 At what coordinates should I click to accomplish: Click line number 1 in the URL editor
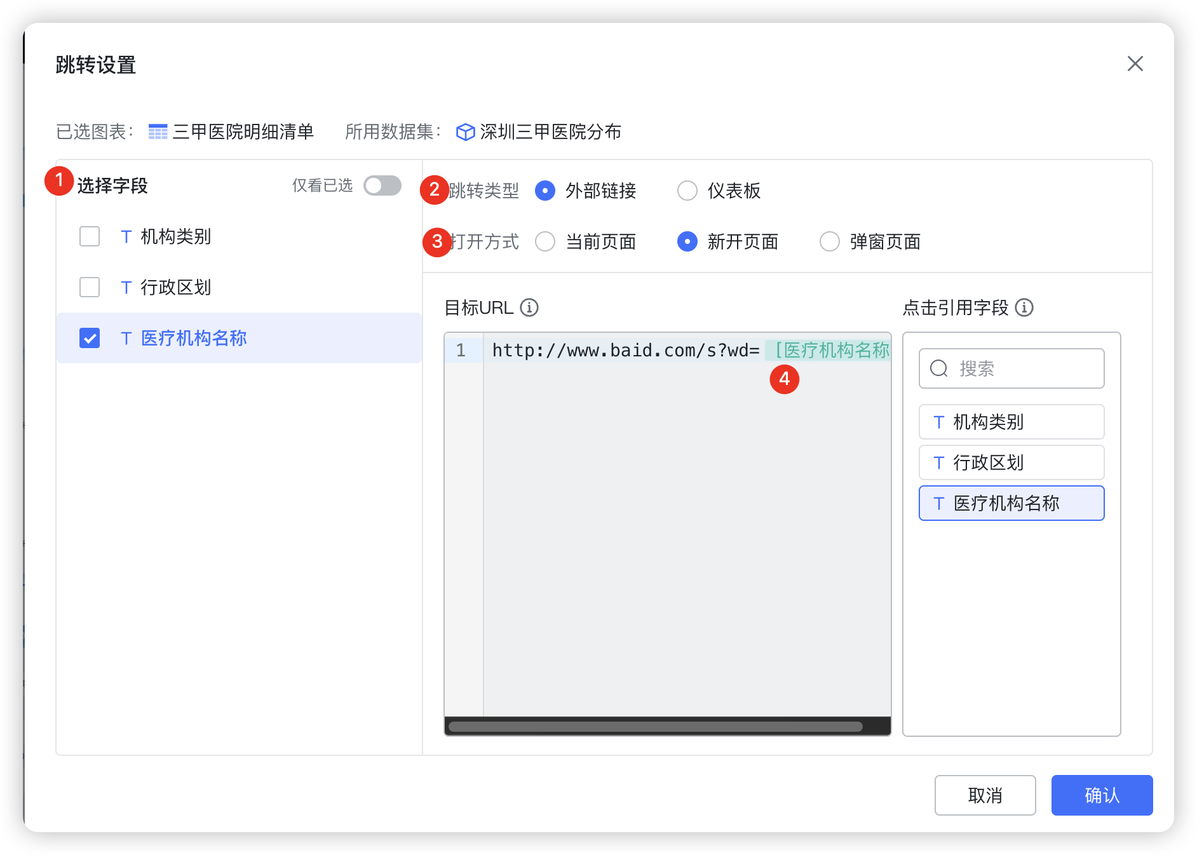click(x=461, y=350)
